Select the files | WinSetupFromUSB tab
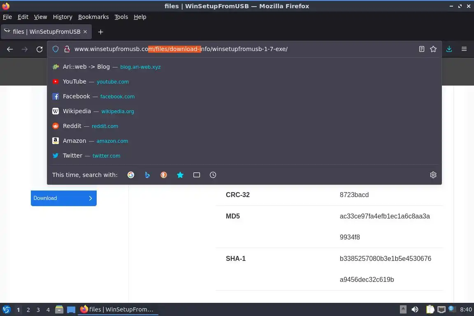 pyautogui.click(x=46, y=32)
